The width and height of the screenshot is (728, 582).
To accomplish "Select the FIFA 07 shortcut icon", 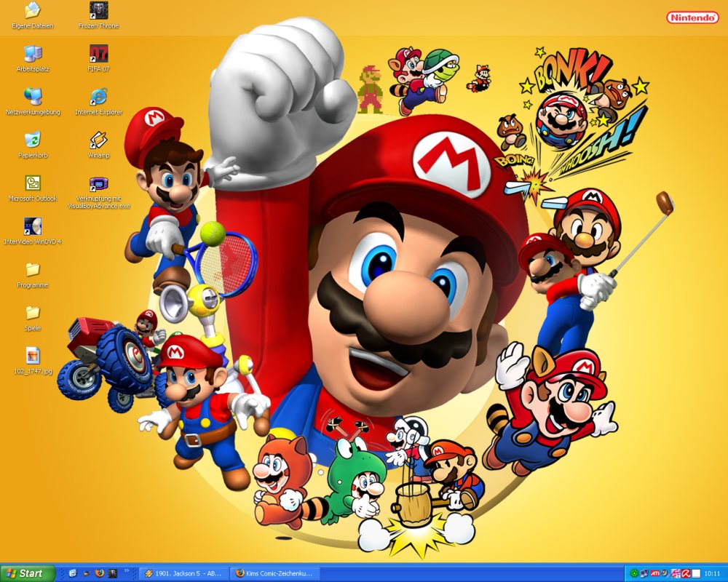I will click(98, 54).
